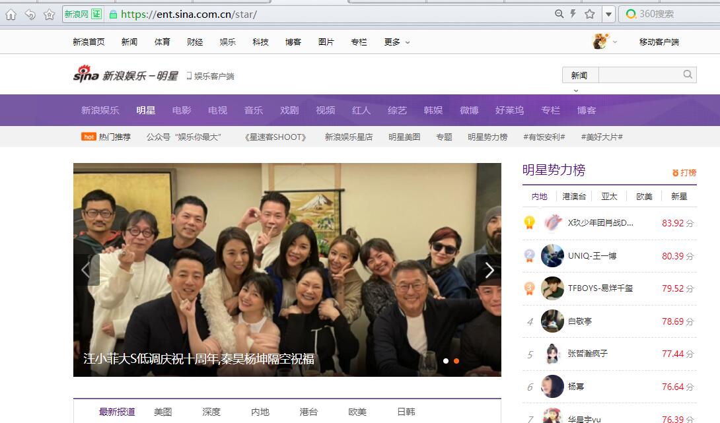
Task: Switch to 最新报道 tab
Action: point(117,412)
